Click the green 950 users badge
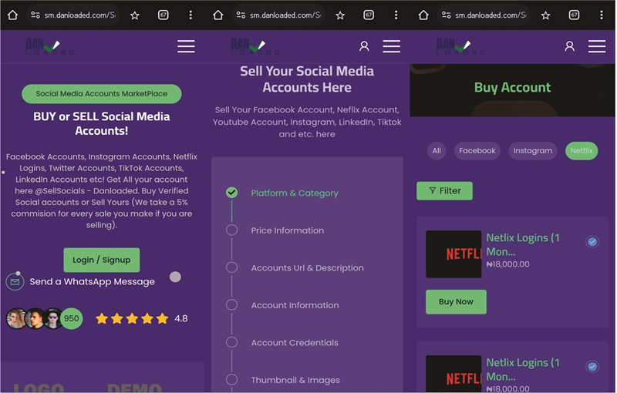Viewport: 617px width, 393px height. coord(72,318)
